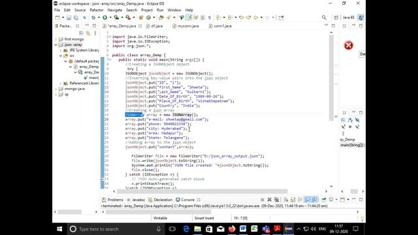
Task: Minimize the Package Explorer view
Action: coord(87,25)
